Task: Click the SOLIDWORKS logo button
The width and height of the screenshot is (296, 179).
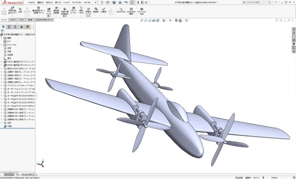Action: point(13,2)
